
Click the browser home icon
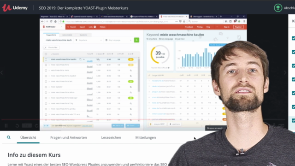[x=55, y=22]
